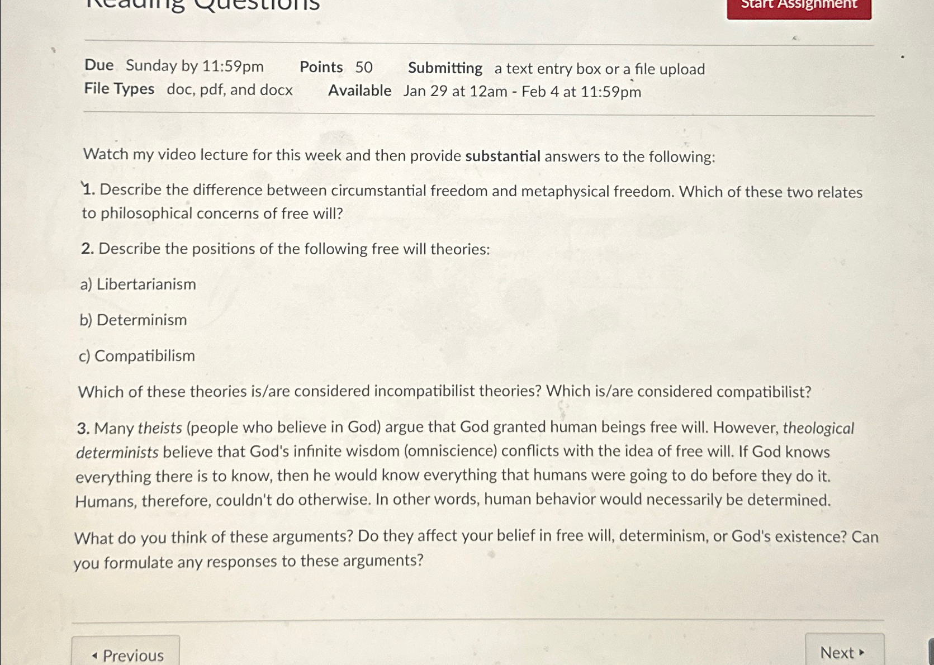Click the Compatibilism list item
The width and height of the screenshot is (934, 665).
pos(137,355)
